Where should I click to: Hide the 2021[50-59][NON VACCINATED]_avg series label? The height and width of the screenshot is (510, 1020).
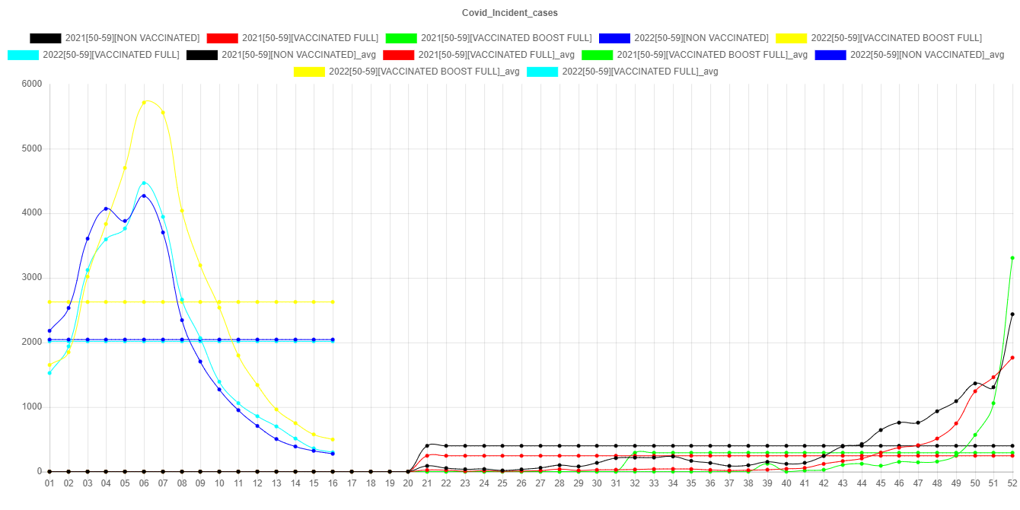[x=298, y=55]
